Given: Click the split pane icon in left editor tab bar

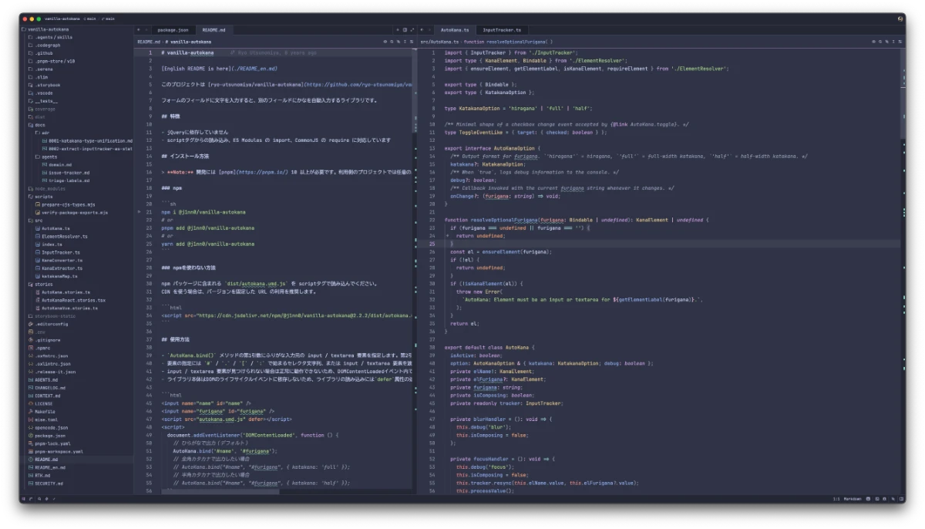Looking at the screenshot, I should pos(405,30).
